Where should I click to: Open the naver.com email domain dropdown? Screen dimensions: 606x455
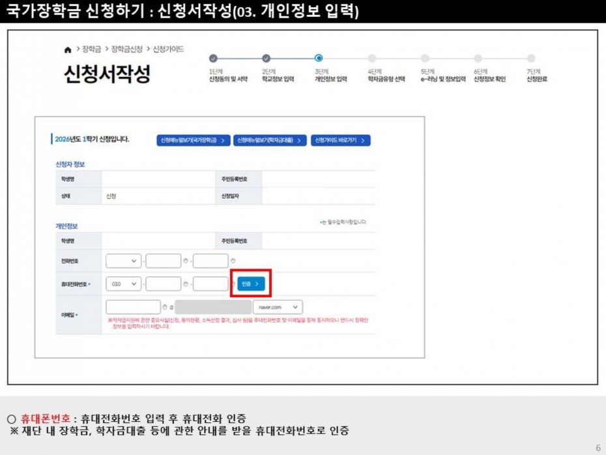click(x=278, y=307)
